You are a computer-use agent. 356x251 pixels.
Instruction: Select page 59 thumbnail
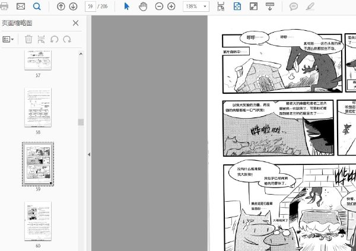tap(38, 164)
